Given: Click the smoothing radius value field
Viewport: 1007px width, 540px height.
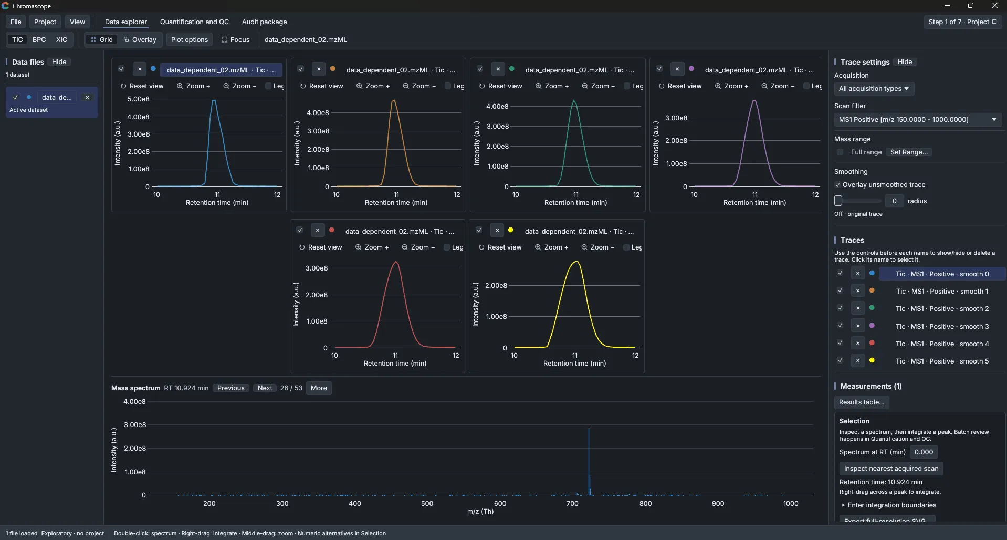Looking at the screenshot, I should [894, 201].
